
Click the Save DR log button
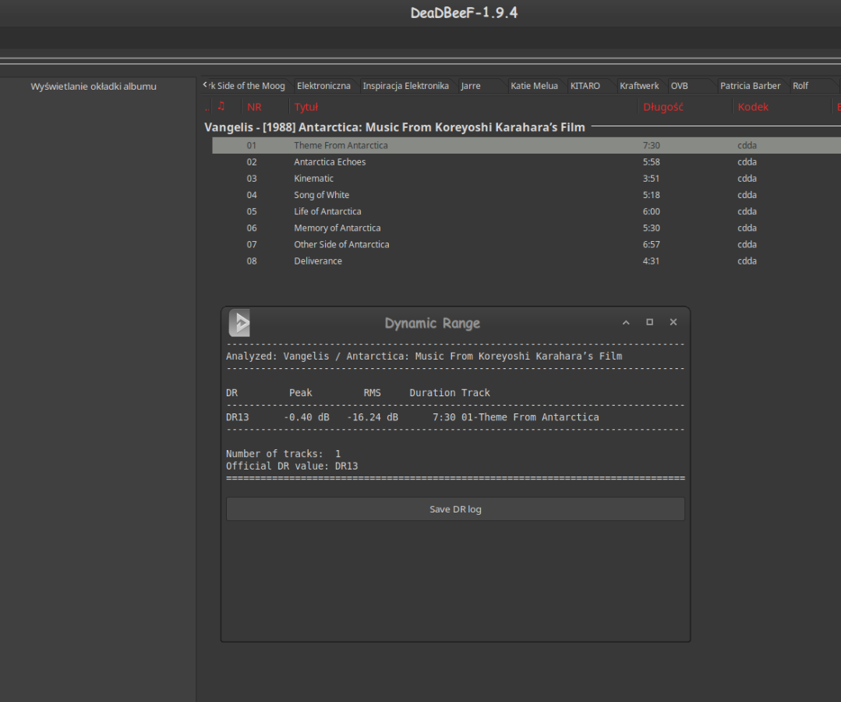455,509
